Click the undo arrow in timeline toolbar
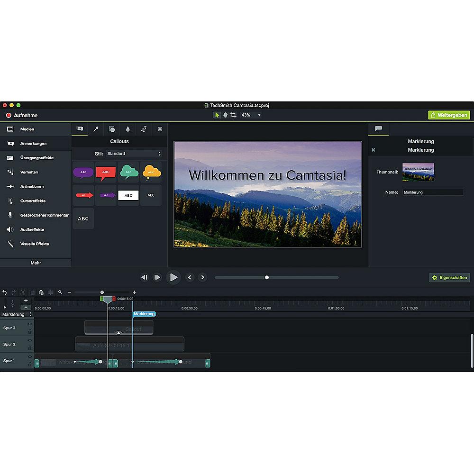The image size is (474, 474). pyautogui.click(x=5, y=292)
